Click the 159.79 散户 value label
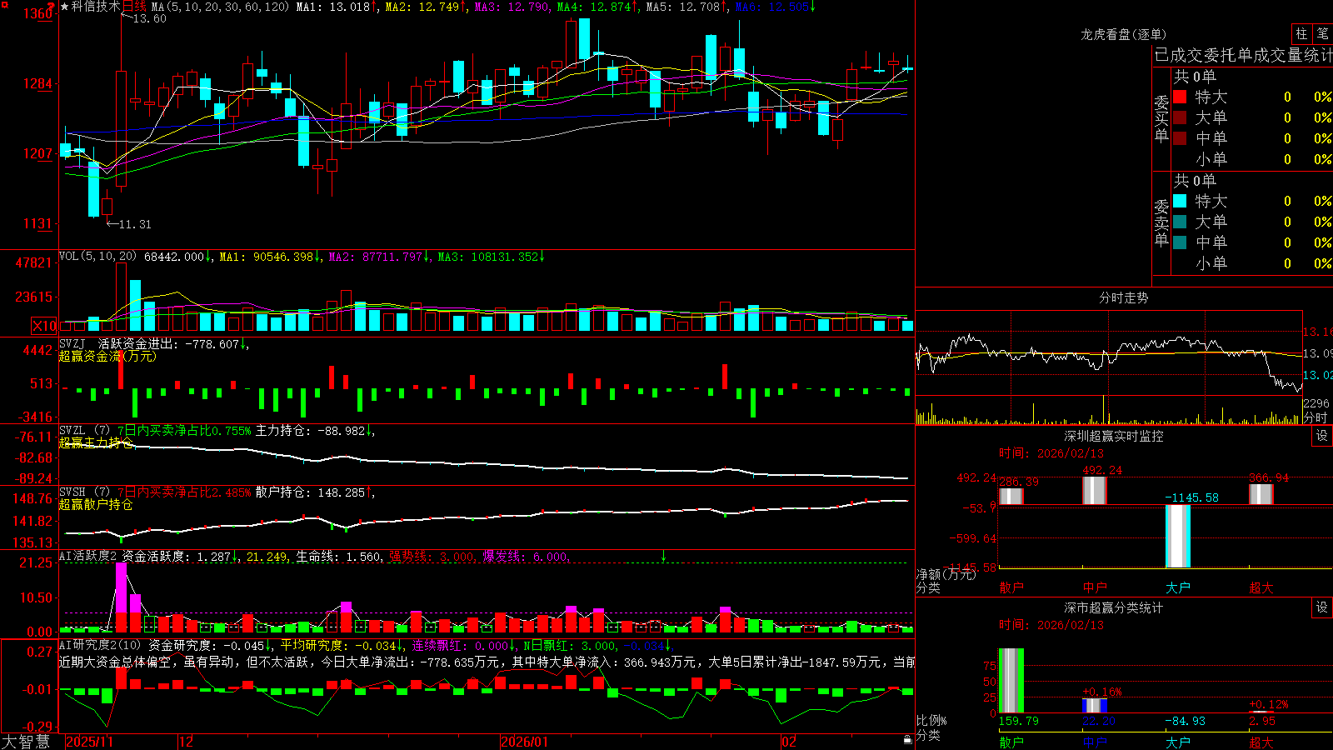1333x750 pixels. pos(1019,721)
